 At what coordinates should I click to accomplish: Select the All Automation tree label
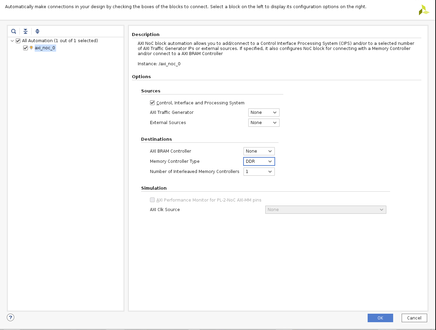pos(60,41)
